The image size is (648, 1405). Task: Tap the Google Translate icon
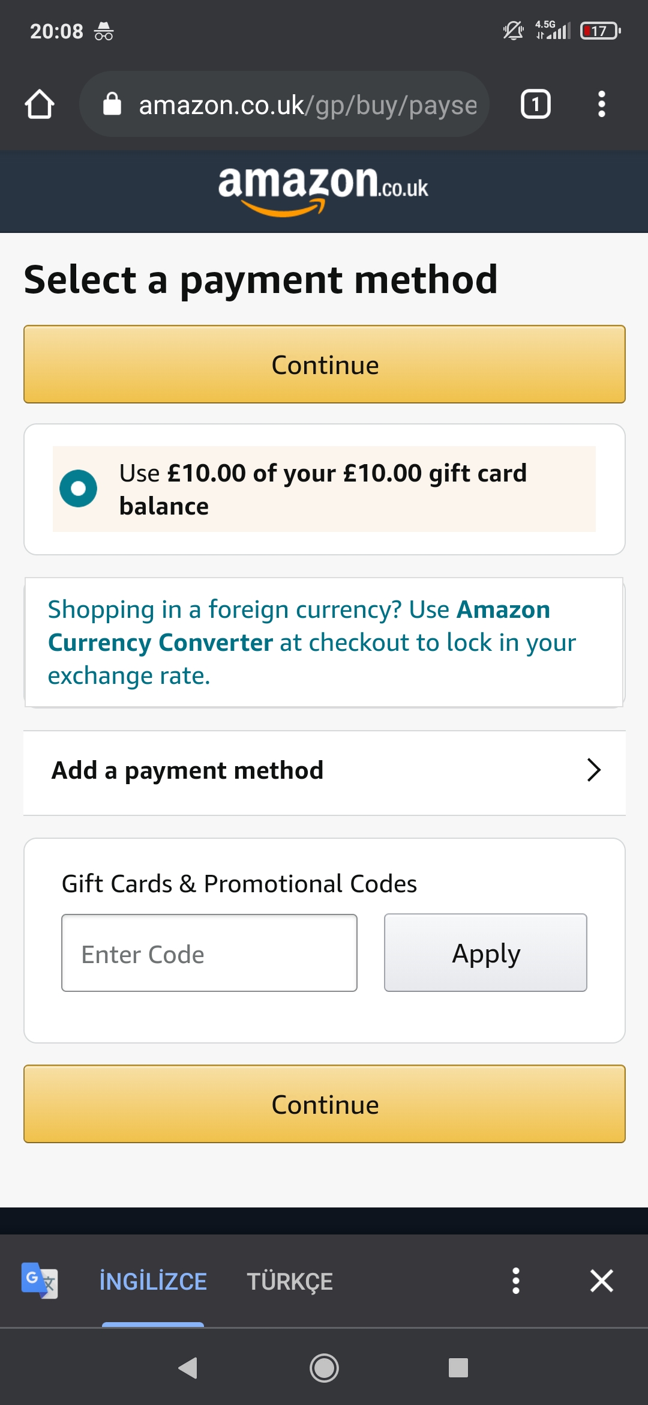tap(40, 1281)
